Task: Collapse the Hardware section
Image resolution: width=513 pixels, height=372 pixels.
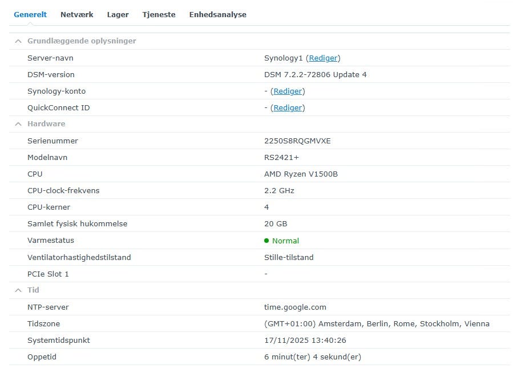Action: click(18, 124)
